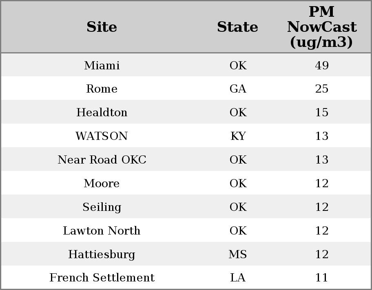Select the Seiling site cell
Screen dimensions: 372x290
point(102,207)
